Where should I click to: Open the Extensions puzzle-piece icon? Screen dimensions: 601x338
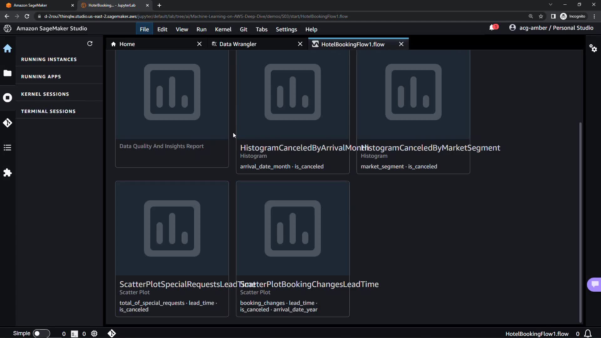8,173
